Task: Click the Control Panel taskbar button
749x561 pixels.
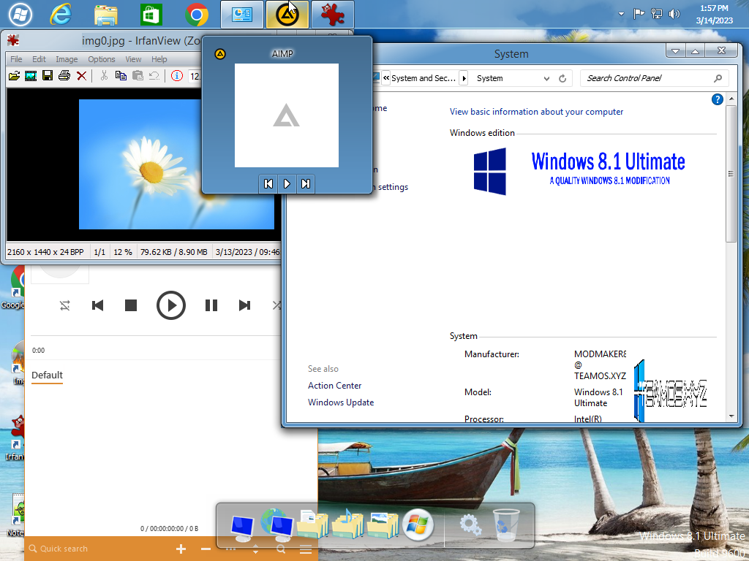Action: pos(242,15)
